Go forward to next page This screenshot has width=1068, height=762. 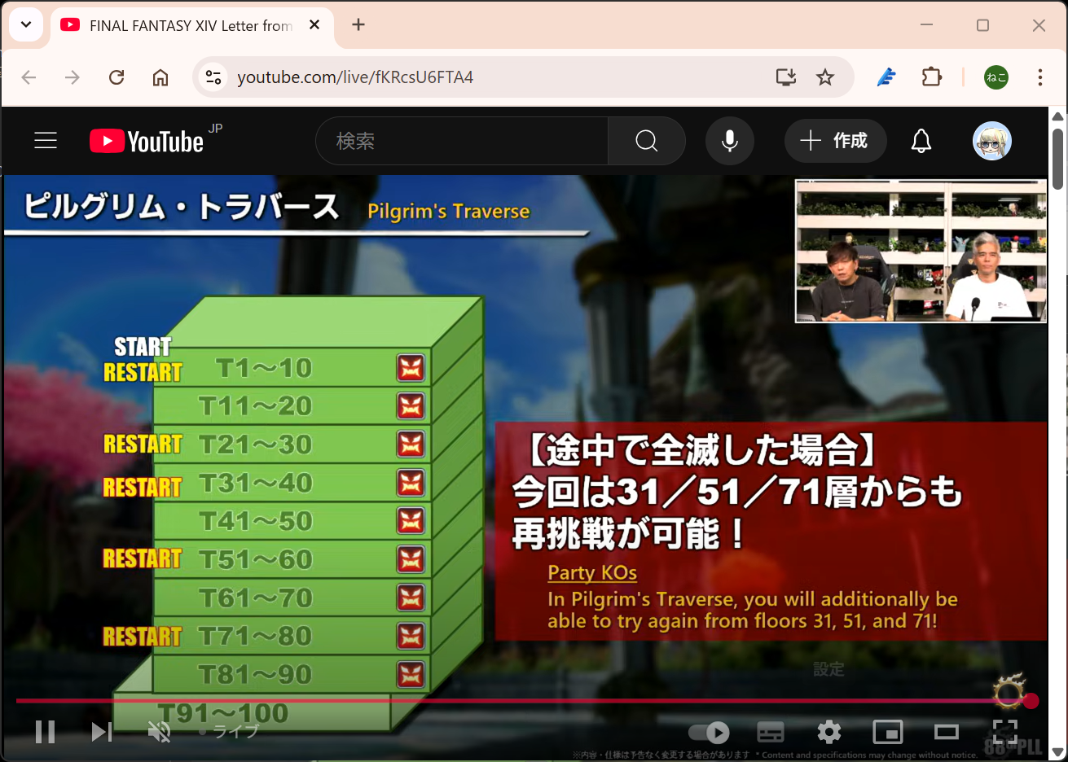coord(73,77)
